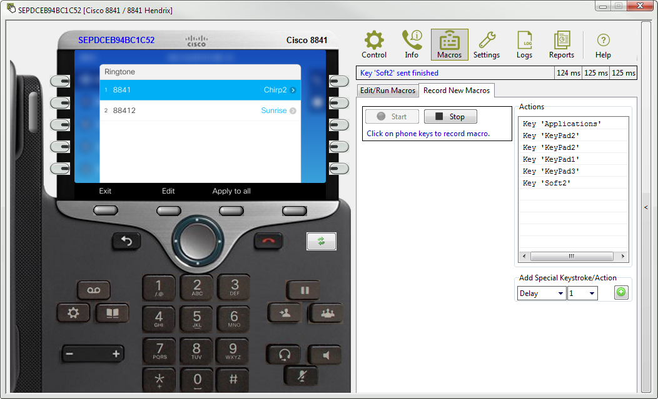Viewport: 658px width, 399px height.
Task: Click Actions list scroll right arrow
Action: point(623,256)
